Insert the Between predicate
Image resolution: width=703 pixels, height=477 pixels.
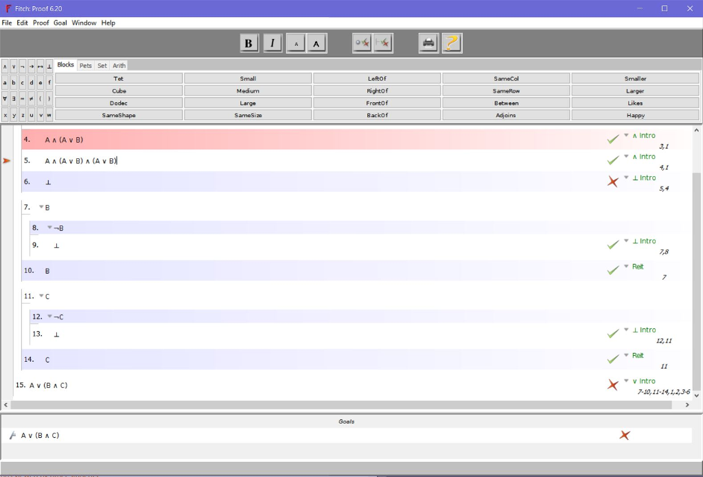coord(506,103)
